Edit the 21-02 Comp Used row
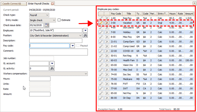 (x=101, y=46)
